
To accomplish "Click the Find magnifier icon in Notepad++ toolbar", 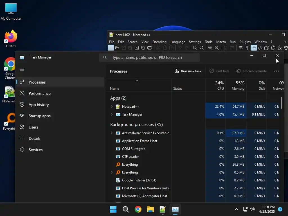I will [195, 48].
